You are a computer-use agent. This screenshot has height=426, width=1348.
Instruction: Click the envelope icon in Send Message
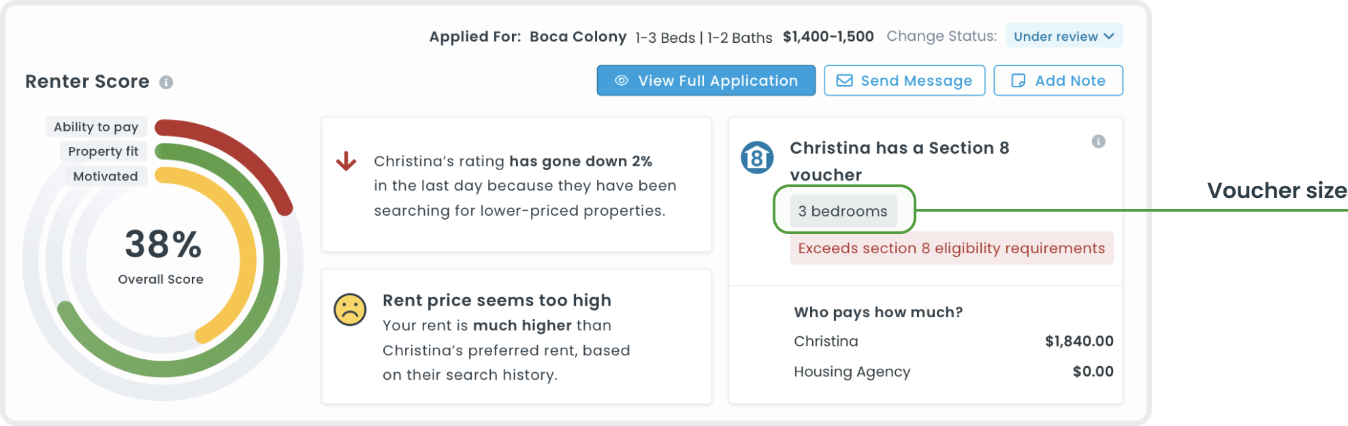click(x=844, y=80)
